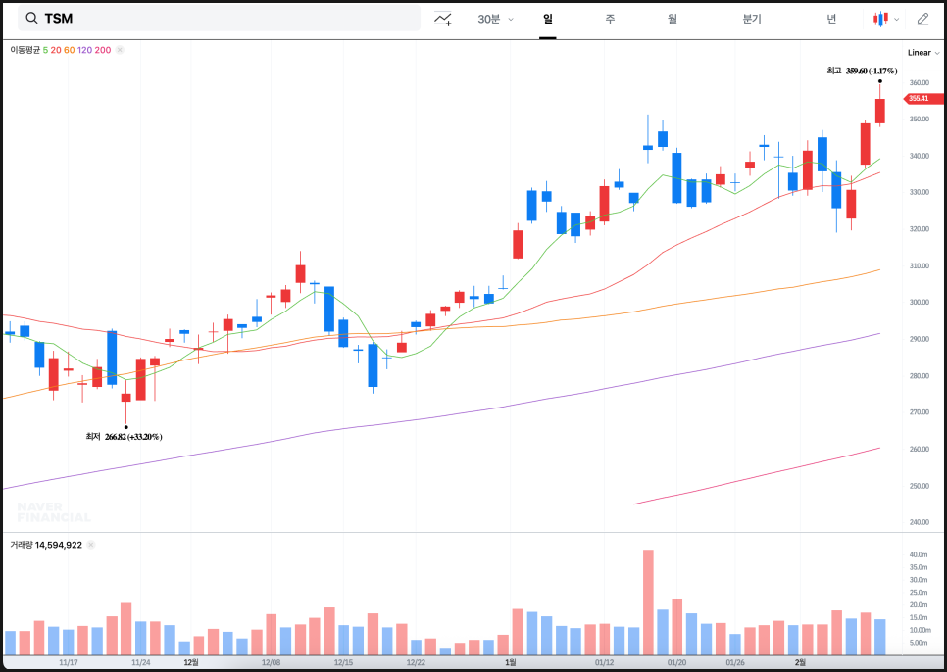Open the Linear scale dropdown
The width and height of the screenshot is (947, 672).
922,53
